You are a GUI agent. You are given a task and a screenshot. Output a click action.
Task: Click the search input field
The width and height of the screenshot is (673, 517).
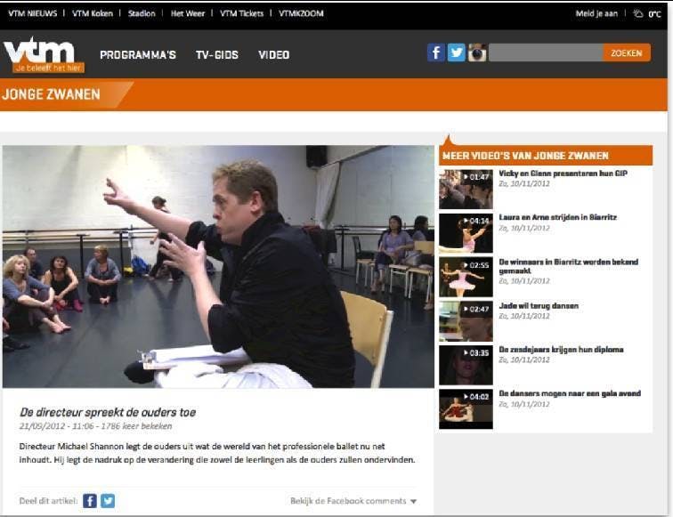[545, 53]
